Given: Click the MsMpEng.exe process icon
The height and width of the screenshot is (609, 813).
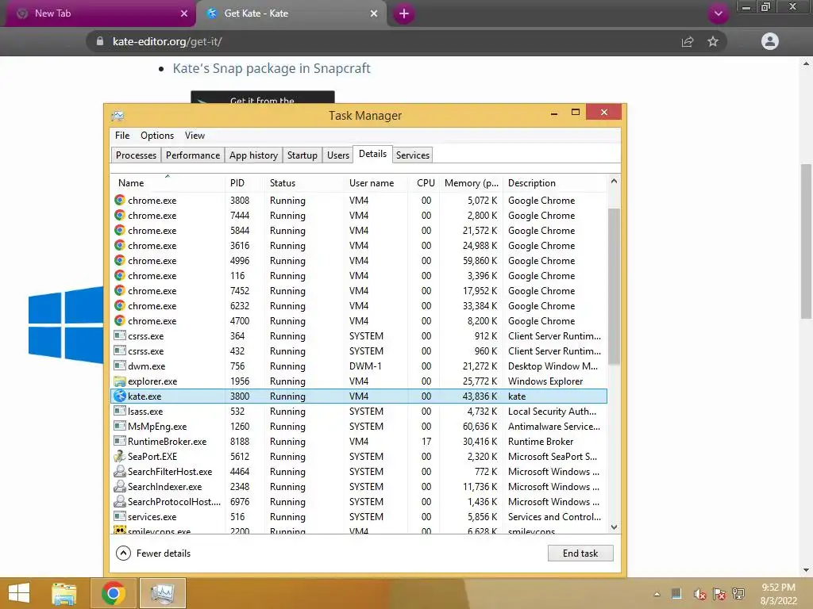Looking at the screenshot, I should (120, 426).
